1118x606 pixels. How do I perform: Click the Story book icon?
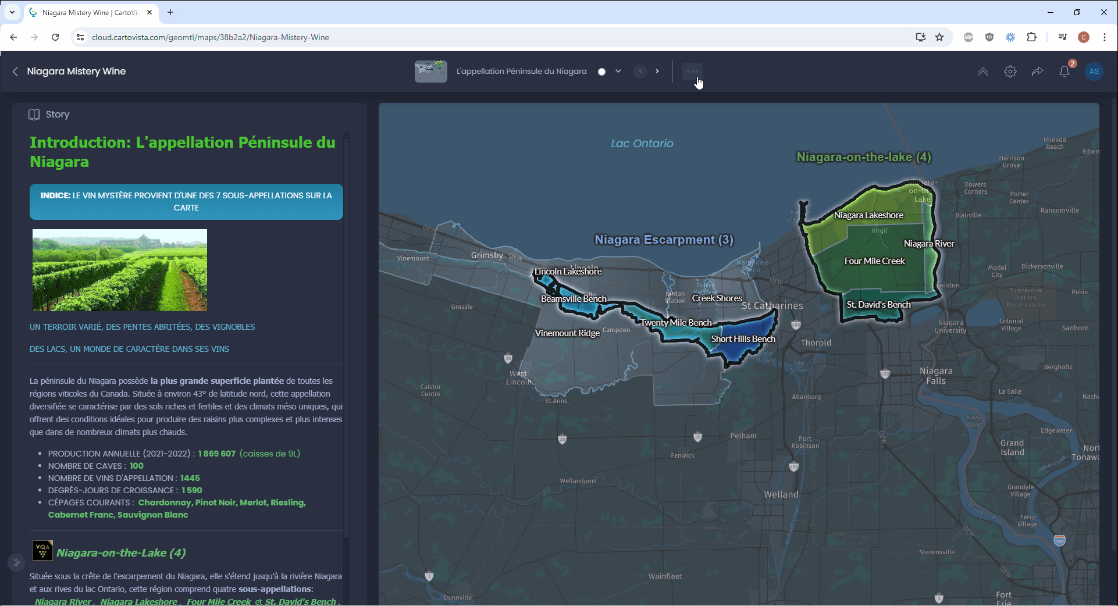pos(34,114)
